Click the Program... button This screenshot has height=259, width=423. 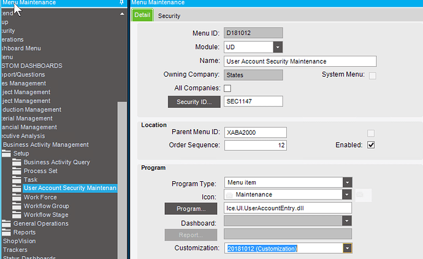point(191,209)
